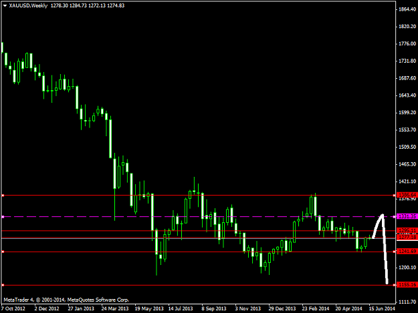
Task: Click the XAUUSD,Weekly chart title
Action: (28, 5)
